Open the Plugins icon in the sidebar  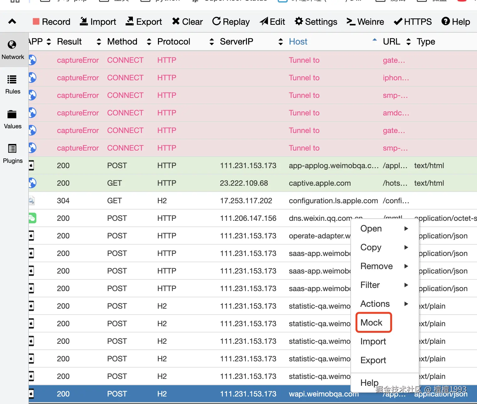coord(12,148)
